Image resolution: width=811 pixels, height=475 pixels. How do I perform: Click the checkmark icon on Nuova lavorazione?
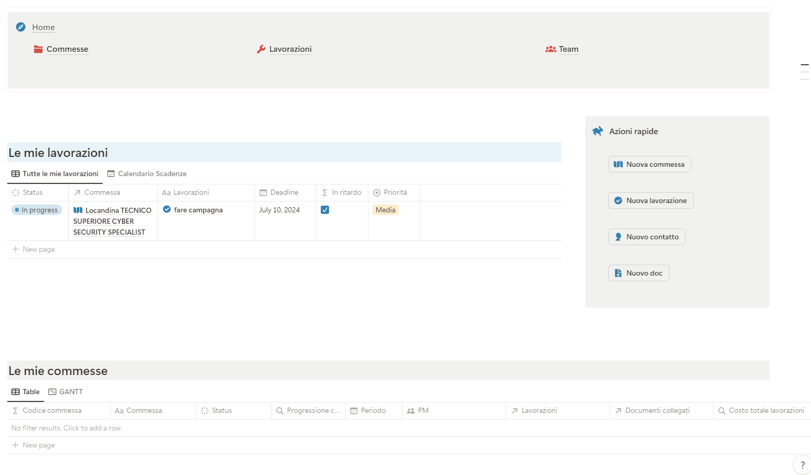click(x=618, y=200)
